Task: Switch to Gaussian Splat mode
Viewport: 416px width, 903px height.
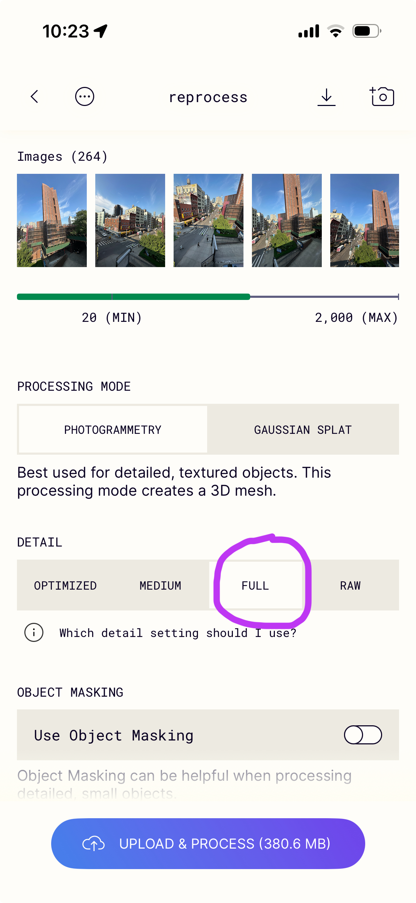Action: point(303,430)
